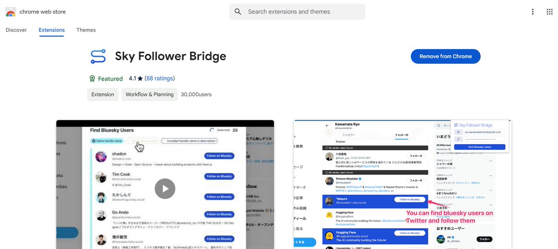This screenshot has height=249, width=558.
Task: Switch to the Discover tab
Action: coord(16,30)
